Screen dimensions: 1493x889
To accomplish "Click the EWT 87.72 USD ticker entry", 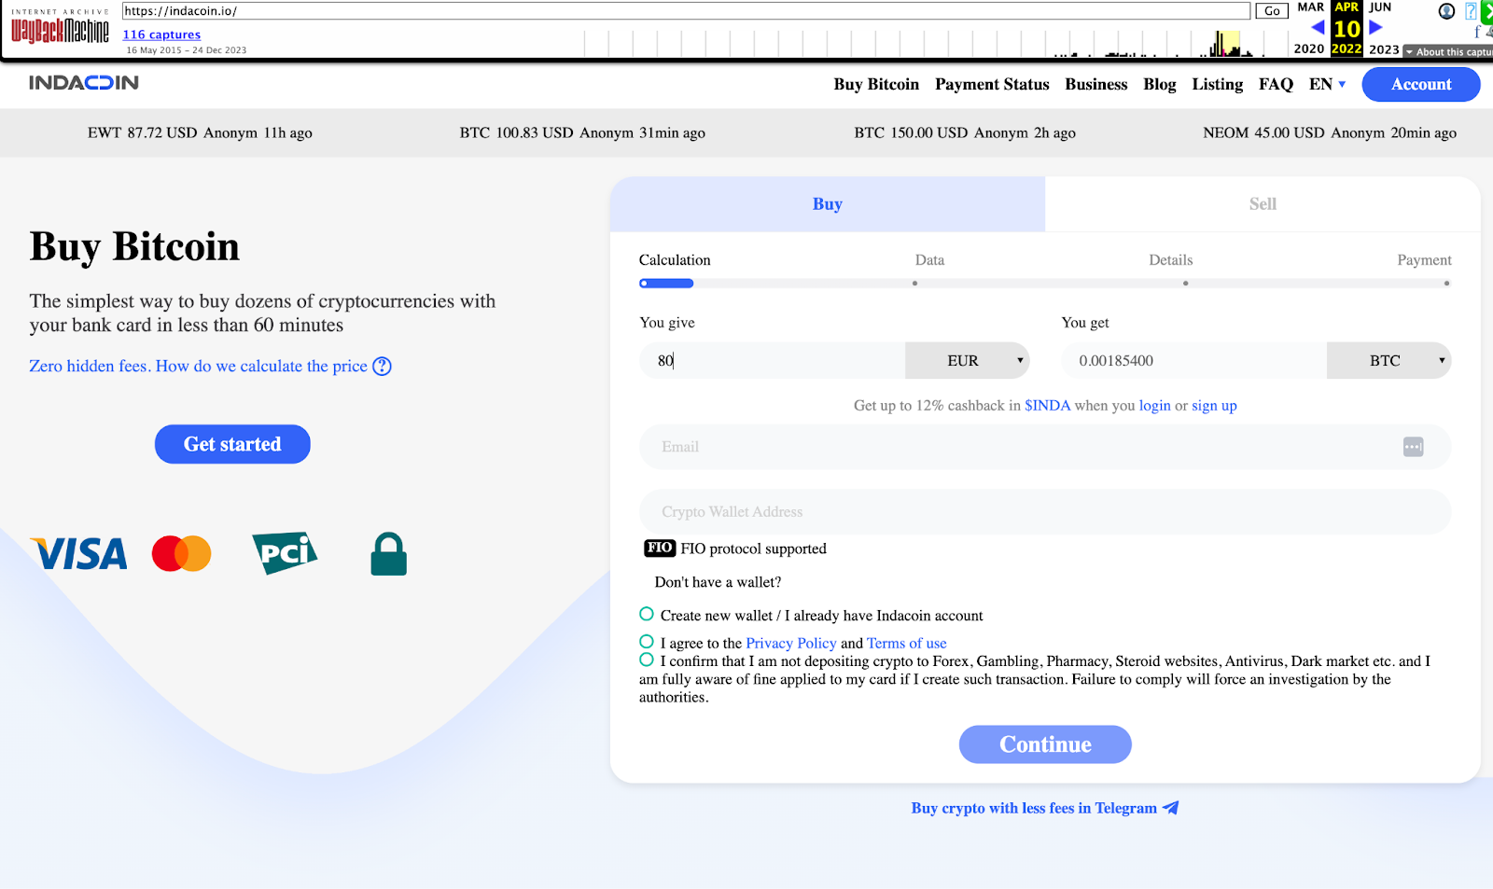I will coord(200,132).
